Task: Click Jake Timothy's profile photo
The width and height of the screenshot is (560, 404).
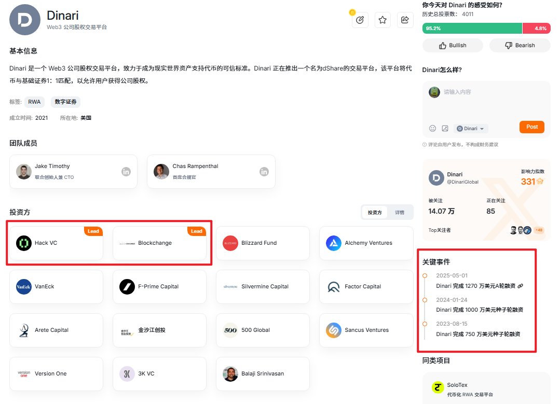Action: [x=24, y=172]
